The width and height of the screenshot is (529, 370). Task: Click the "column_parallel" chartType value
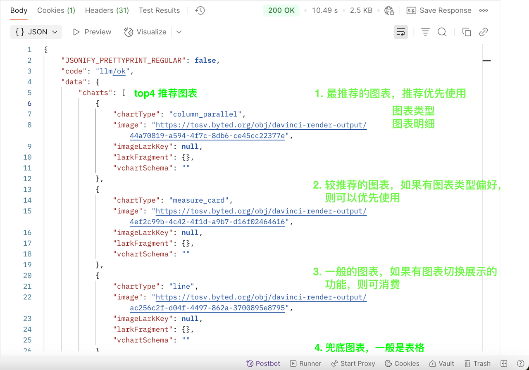[x=205, y=114]
